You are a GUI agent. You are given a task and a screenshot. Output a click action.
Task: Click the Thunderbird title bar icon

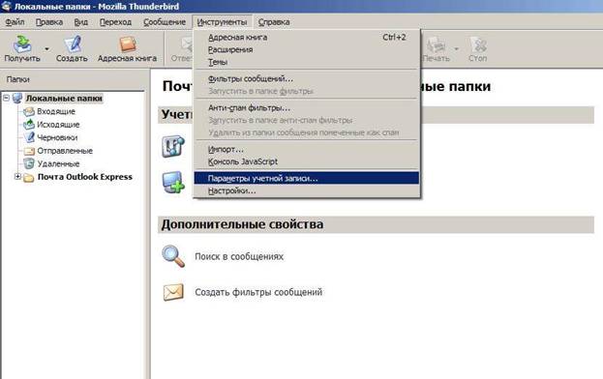pos(6,6)
